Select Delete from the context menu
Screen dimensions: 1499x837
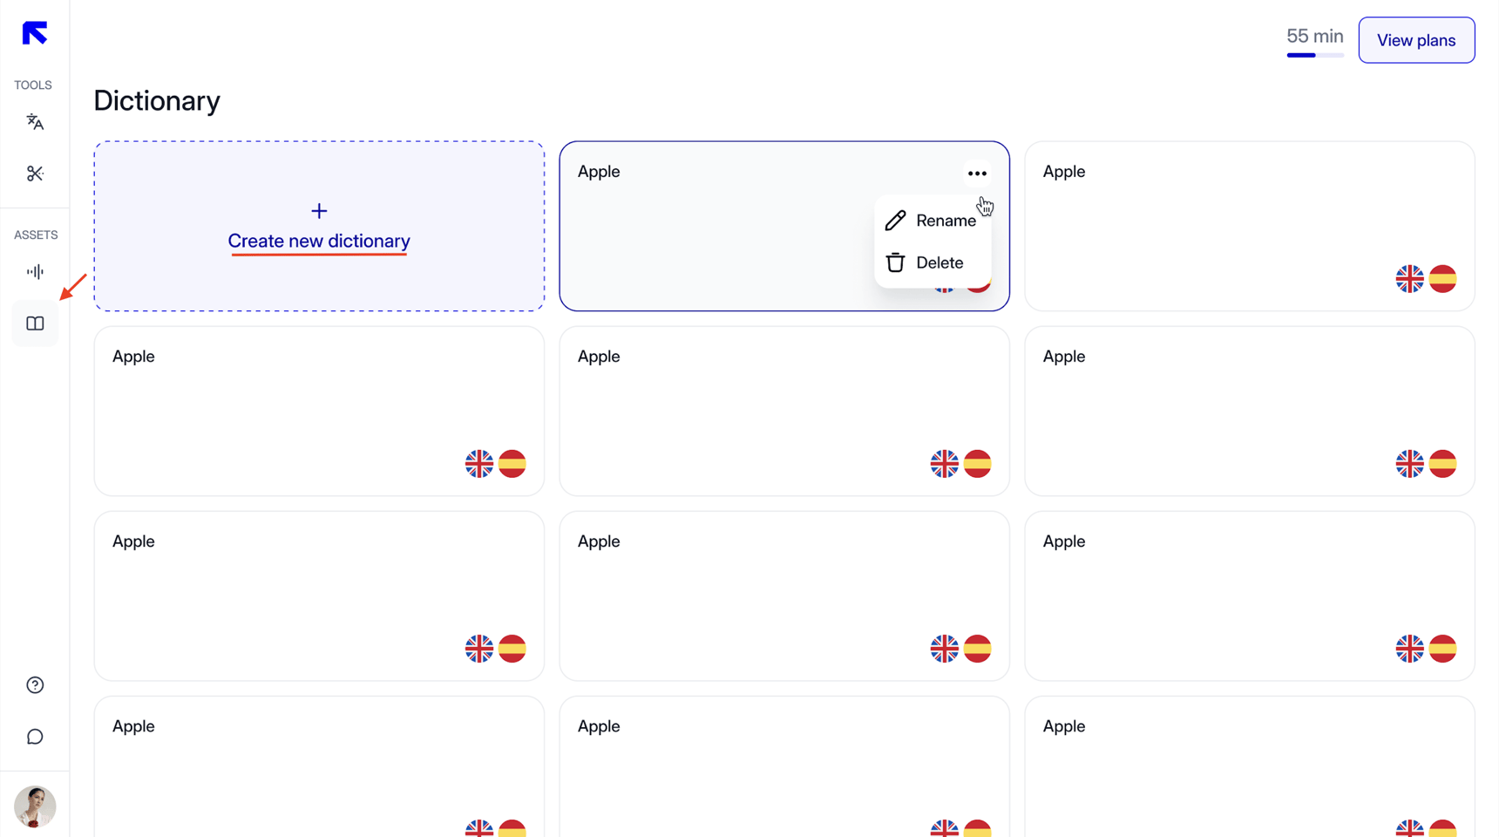pos(939,262)
